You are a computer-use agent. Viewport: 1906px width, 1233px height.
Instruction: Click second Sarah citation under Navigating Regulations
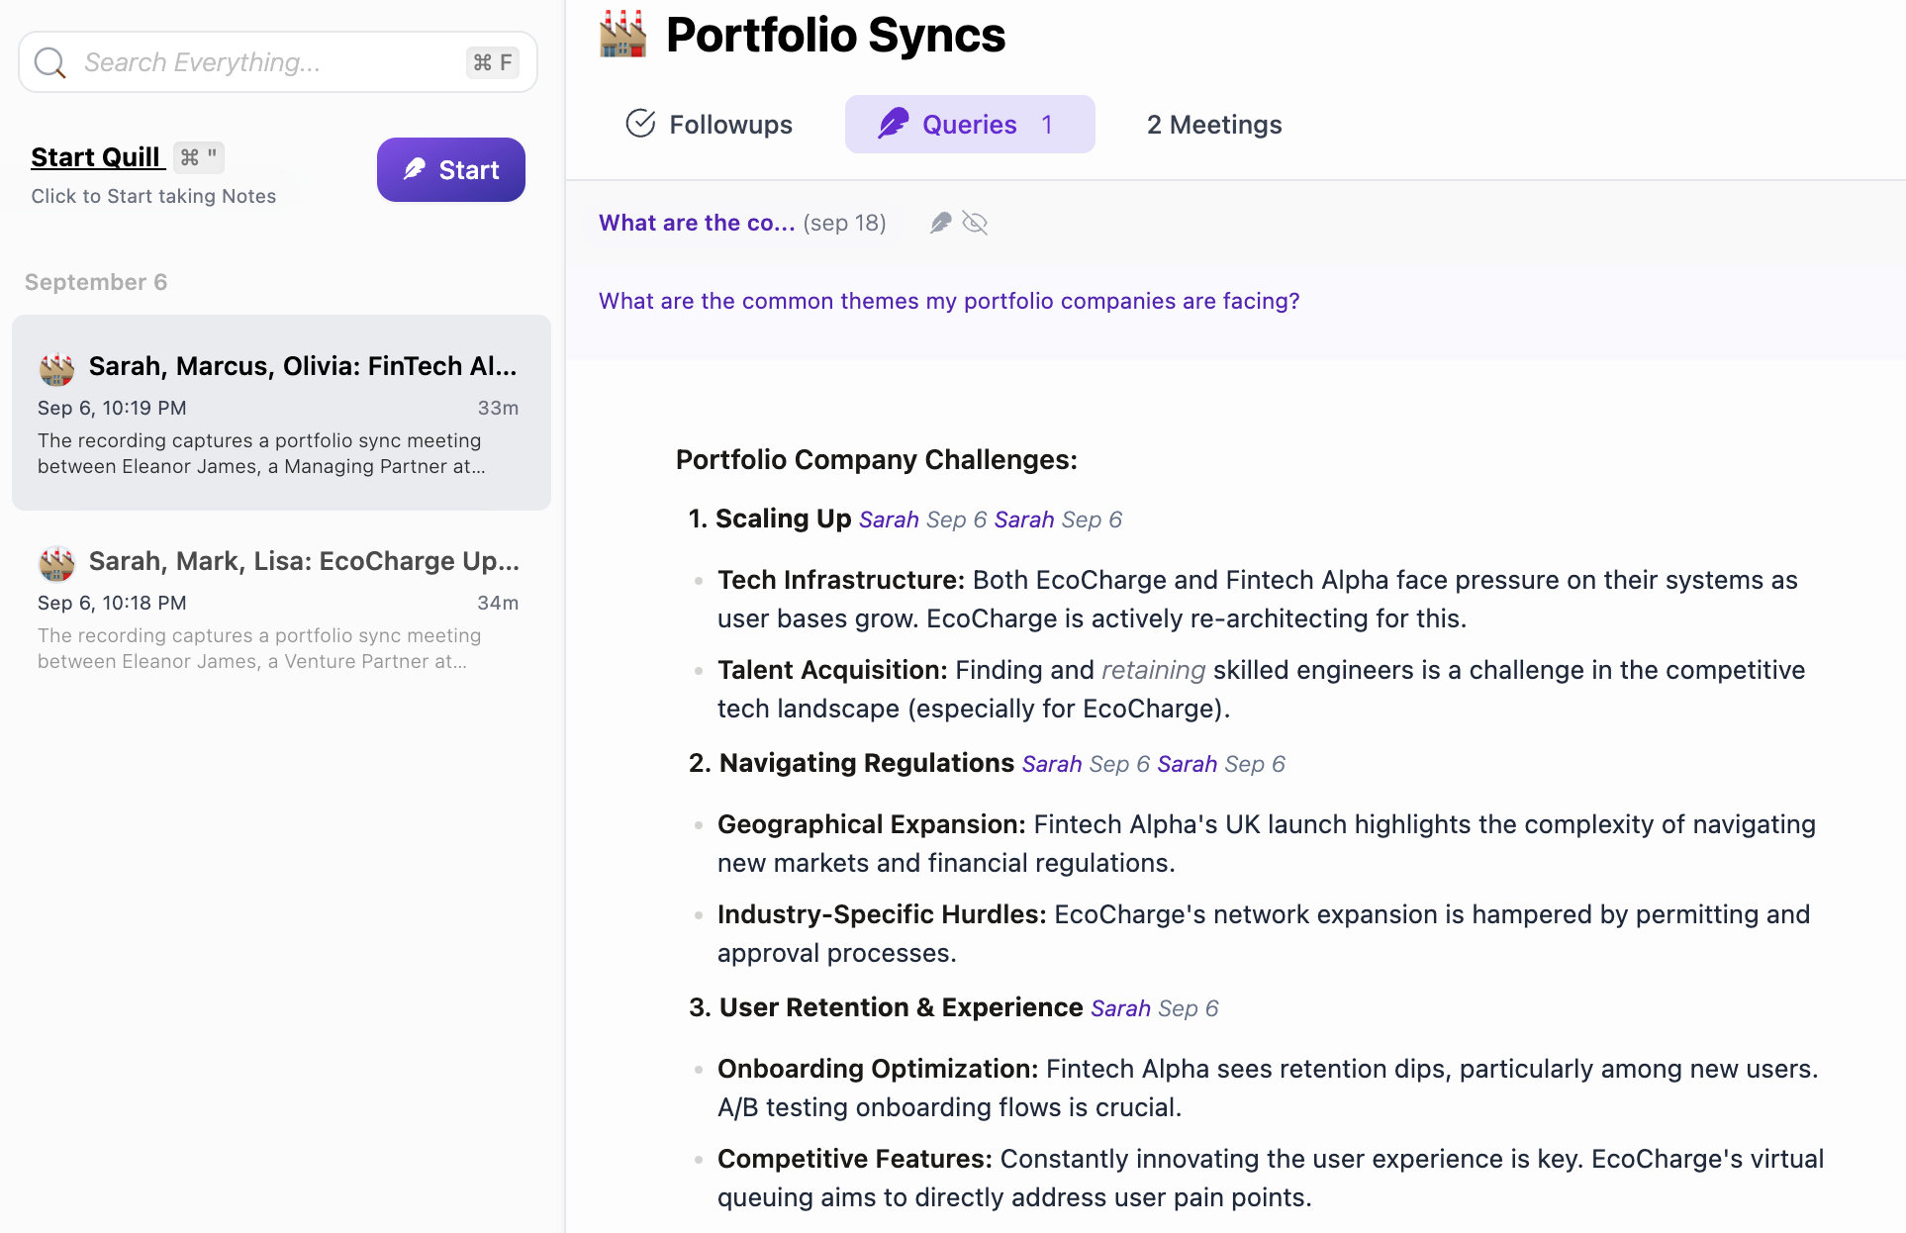coord(1187,764)
